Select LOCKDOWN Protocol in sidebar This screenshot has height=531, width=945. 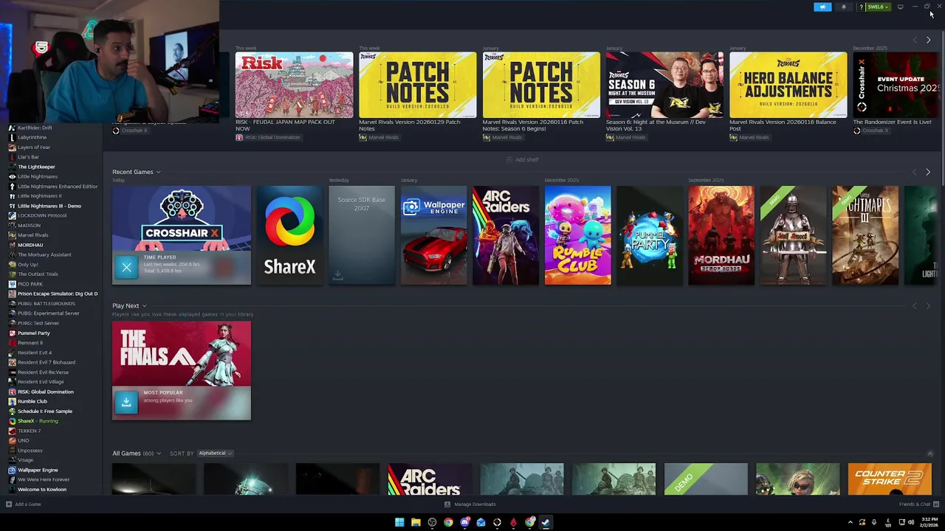tap(42, 215)
